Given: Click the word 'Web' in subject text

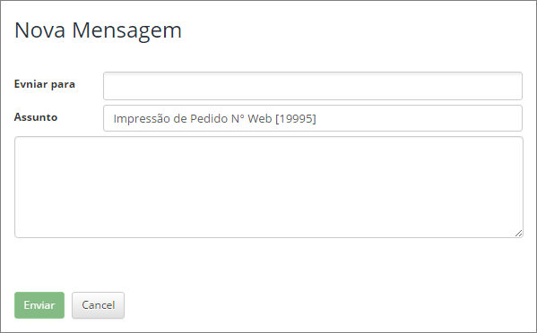Looking at the screenshot, I should 260,119.
